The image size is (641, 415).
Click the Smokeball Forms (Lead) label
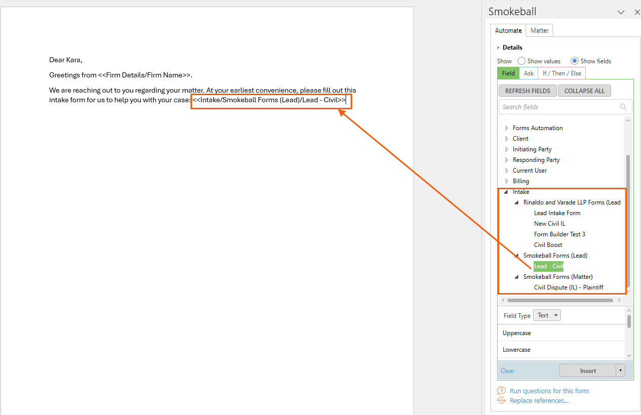[555, 256]
